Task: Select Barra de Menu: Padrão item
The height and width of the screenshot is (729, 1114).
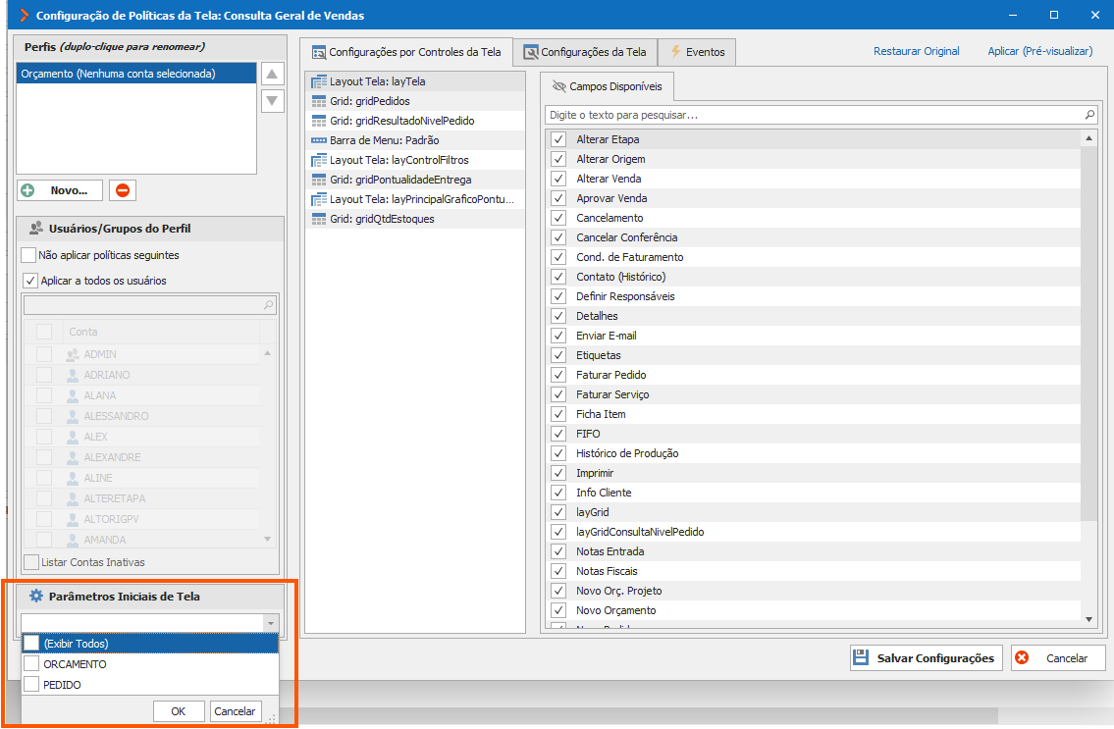Action: click(x=415, y=140)
